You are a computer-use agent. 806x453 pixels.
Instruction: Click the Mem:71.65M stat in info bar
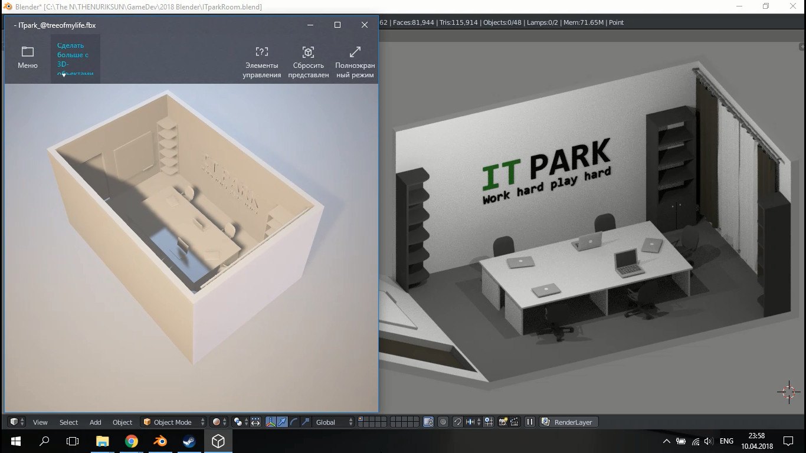point(584,22)
